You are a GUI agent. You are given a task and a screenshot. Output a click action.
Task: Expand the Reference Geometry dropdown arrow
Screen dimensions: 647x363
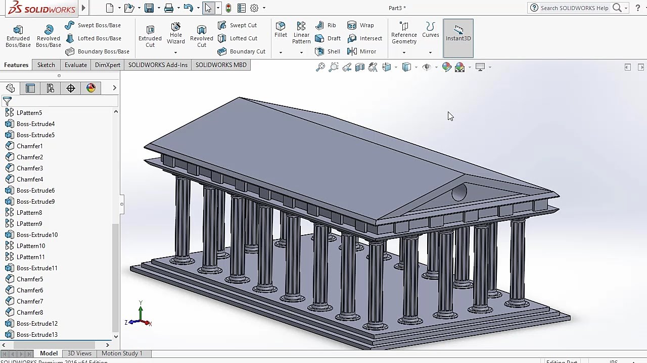(x=404, y=52)
